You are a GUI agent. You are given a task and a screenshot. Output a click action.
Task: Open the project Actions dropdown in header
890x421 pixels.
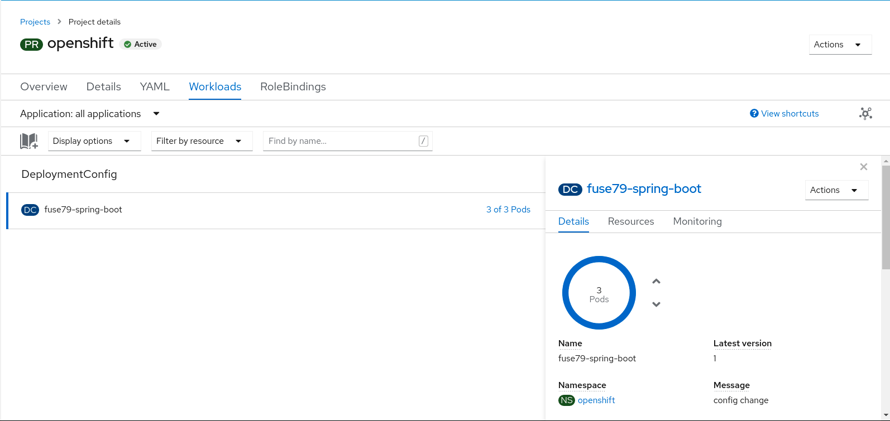tap(840, 45)
